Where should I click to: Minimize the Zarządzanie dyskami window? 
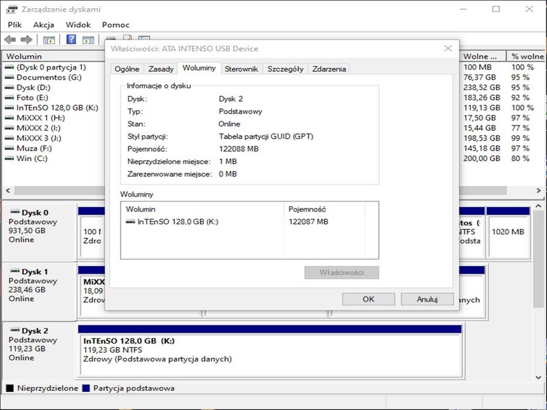pos(463,9)
